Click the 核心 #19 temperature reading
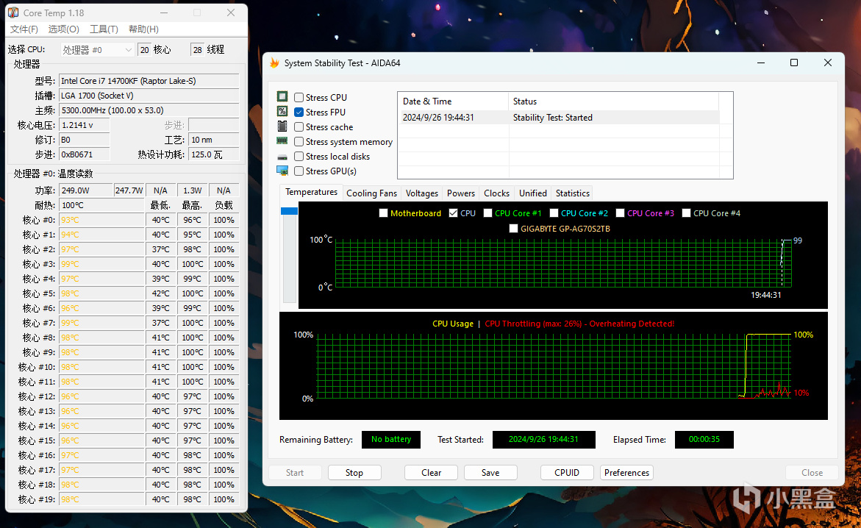Viewport: 861px width, 528px height. [x=101, y=499]
